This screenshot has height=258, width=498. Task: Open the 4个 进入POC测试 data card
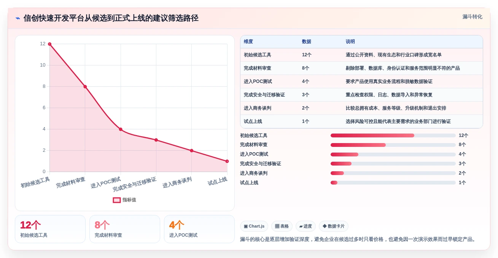199,229
